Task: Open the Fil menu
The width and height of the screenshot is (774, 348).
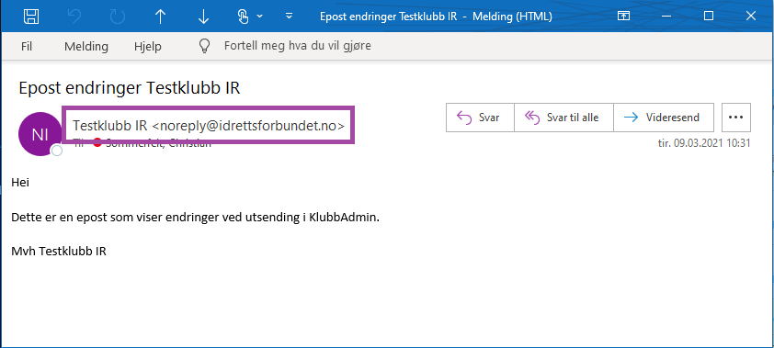Action: (x=27, y=46)
